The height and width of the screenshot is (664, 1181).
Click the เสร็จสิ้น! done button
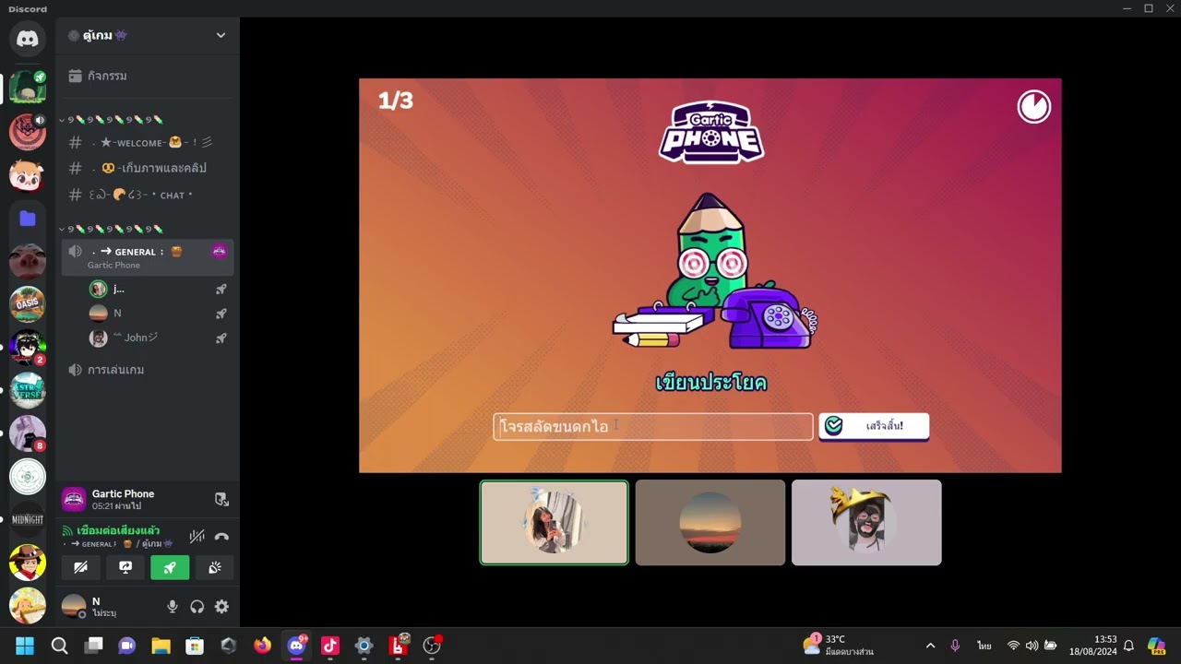tap(874, 425)
